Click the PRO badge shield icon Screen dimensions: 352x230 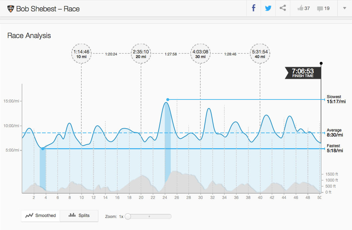[x=11, y=9]
